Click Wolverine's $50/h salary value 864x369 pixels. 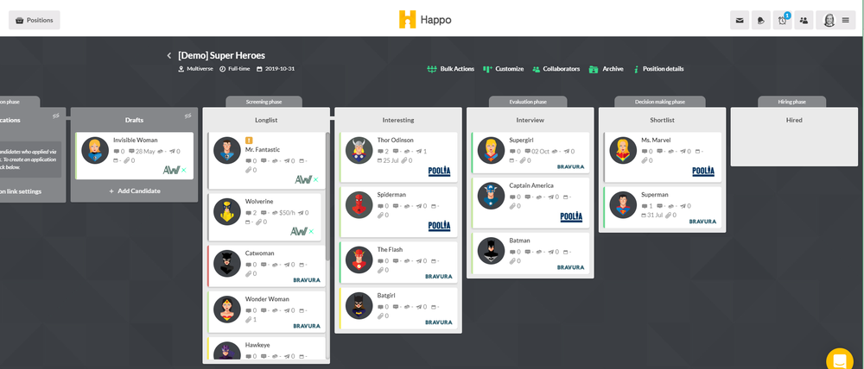pos(285,213)
